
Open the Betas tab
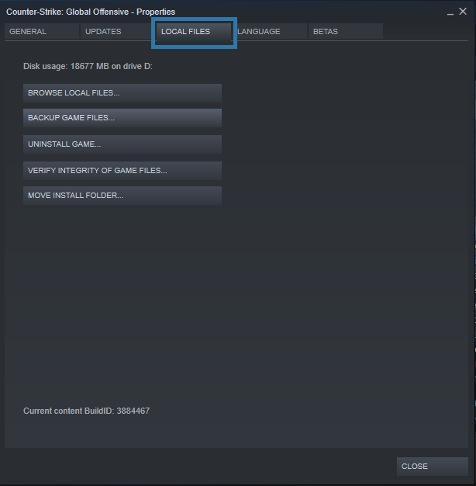click(x=346, y=31)
